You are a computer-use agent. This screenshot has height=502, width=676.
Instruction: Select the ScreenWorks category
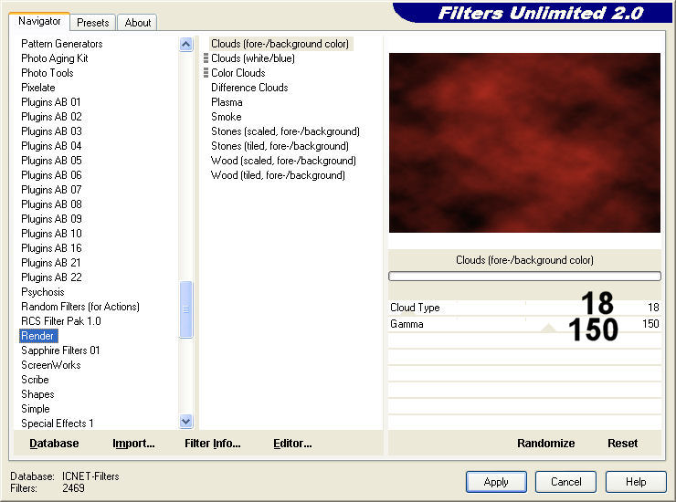pyautogui.click(x=51, y=365)
